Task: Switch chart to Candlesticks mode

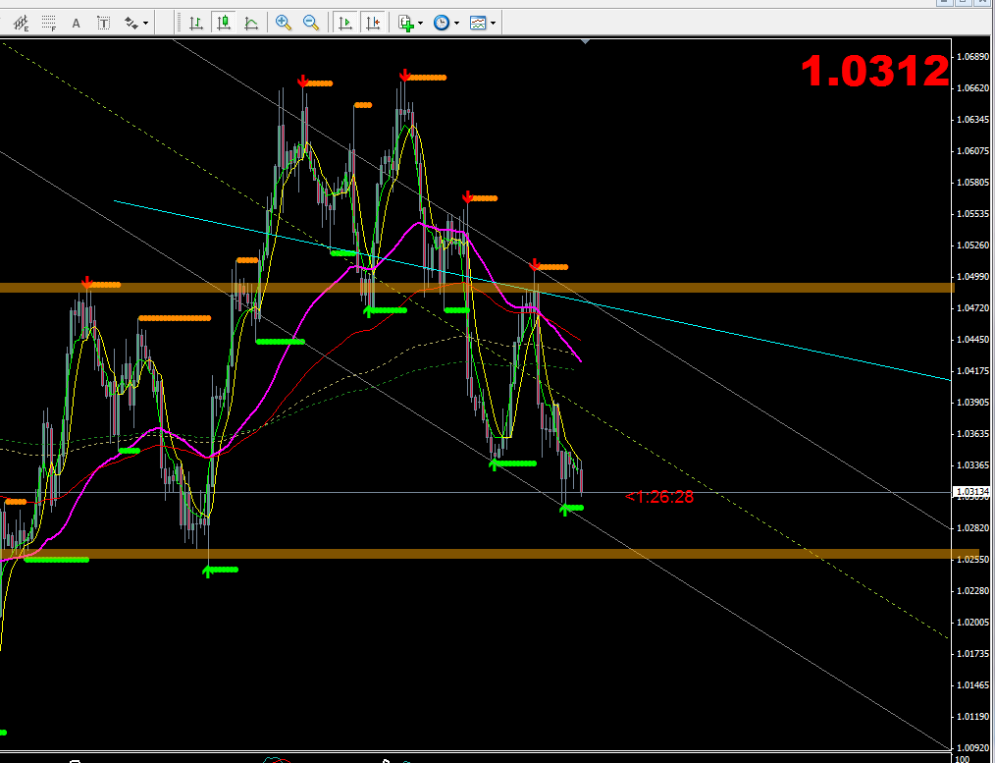Action: (225, 23)
